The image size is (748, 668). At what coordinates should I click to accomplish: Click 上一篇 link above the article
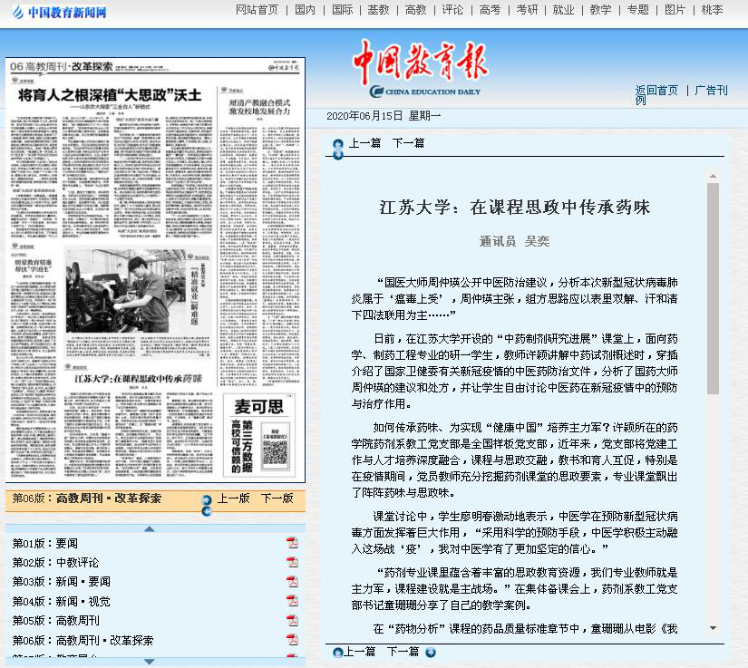(x=364, y=143)
